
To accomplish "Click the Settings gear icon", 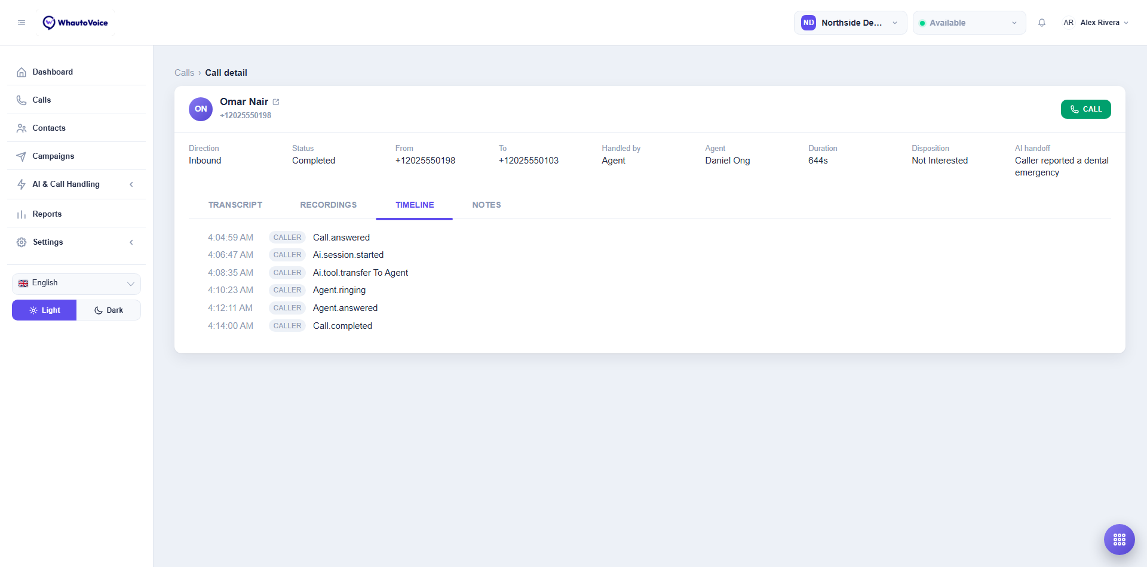I will 22,242.
